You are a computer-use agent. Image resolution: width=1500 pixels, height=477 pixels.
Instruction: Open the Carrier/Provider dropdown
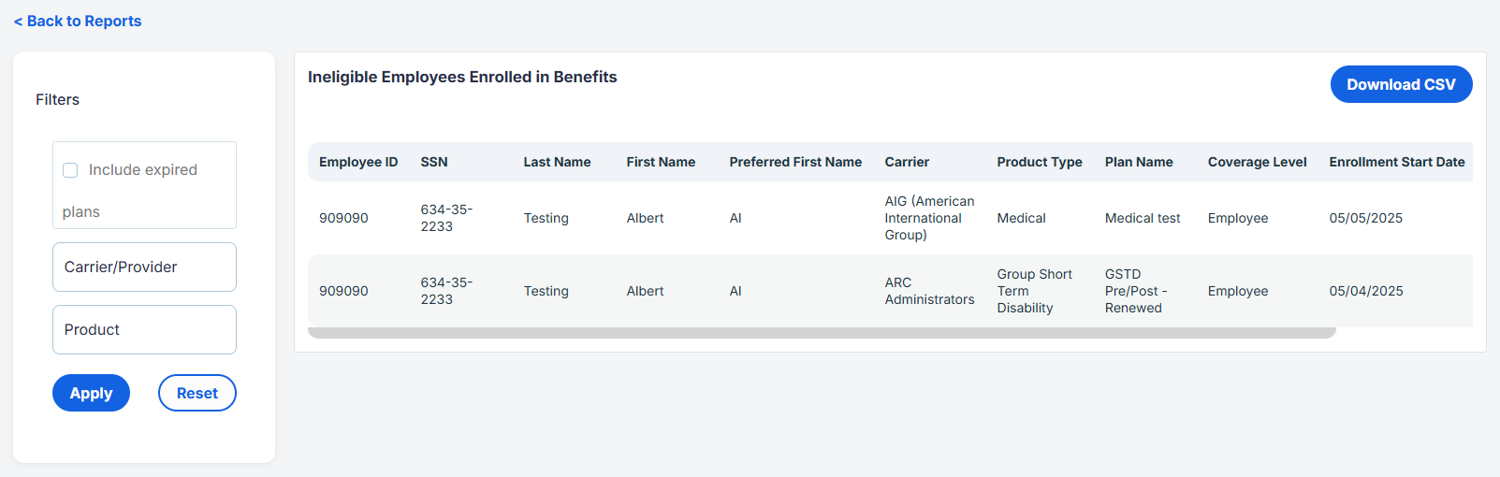pos(144,267)
